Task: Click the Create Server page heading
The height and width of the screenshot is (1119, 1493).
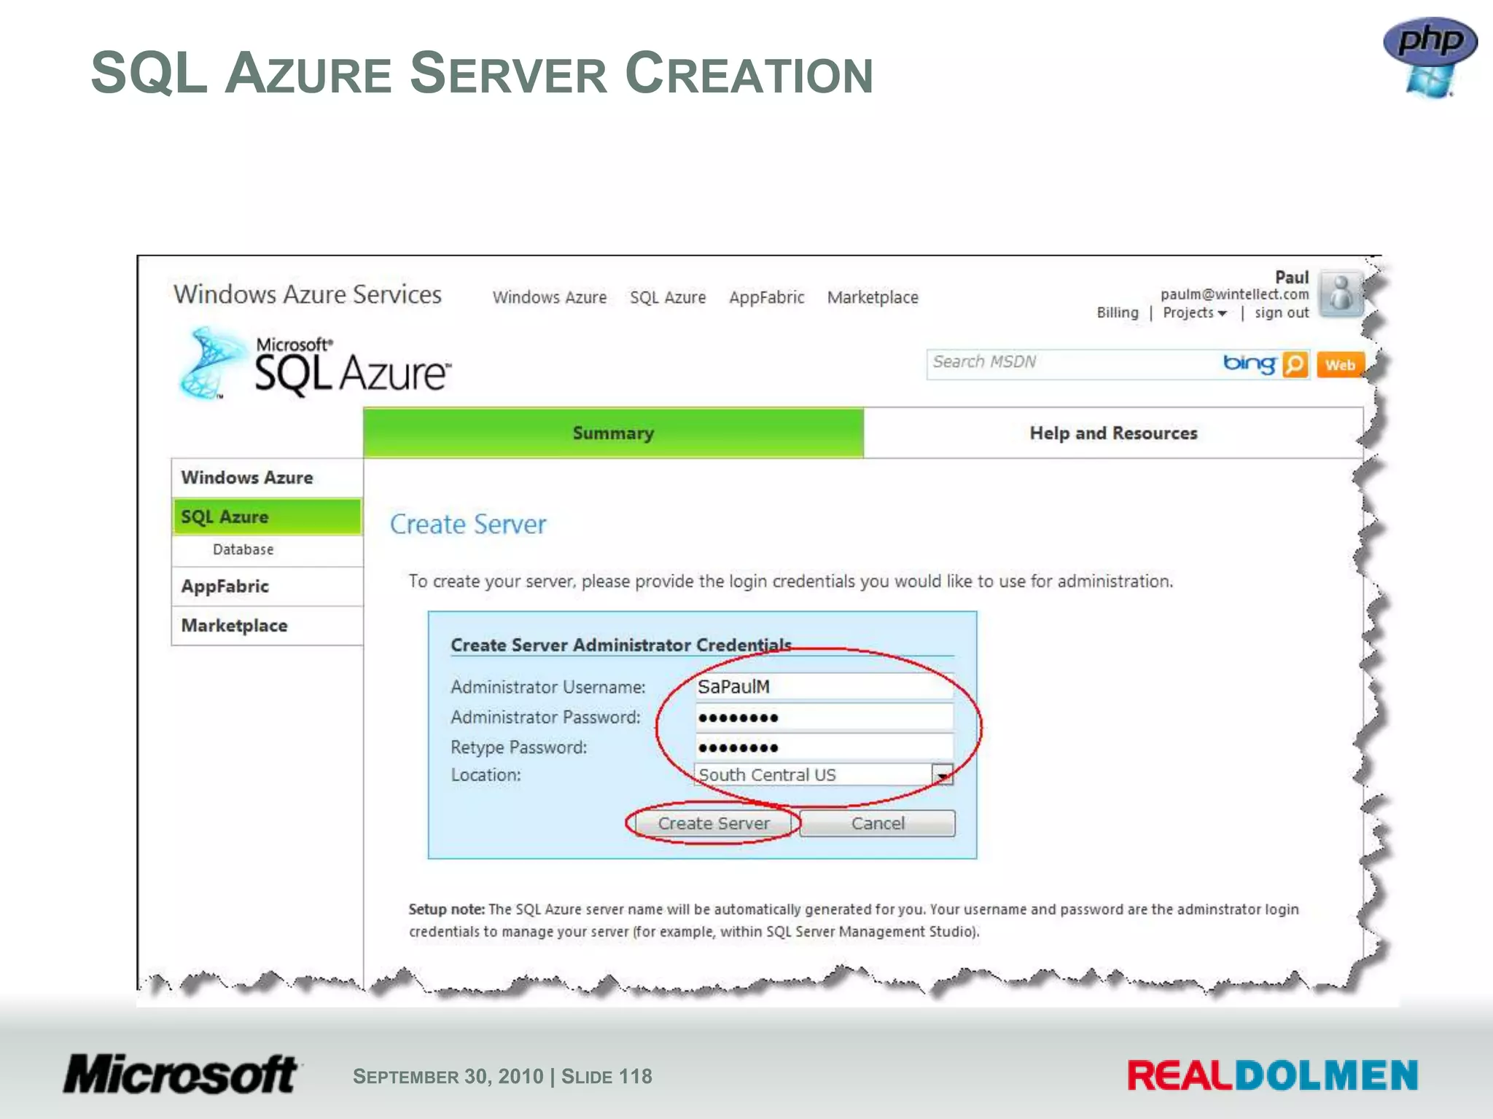Action: [x=468, y=525]
